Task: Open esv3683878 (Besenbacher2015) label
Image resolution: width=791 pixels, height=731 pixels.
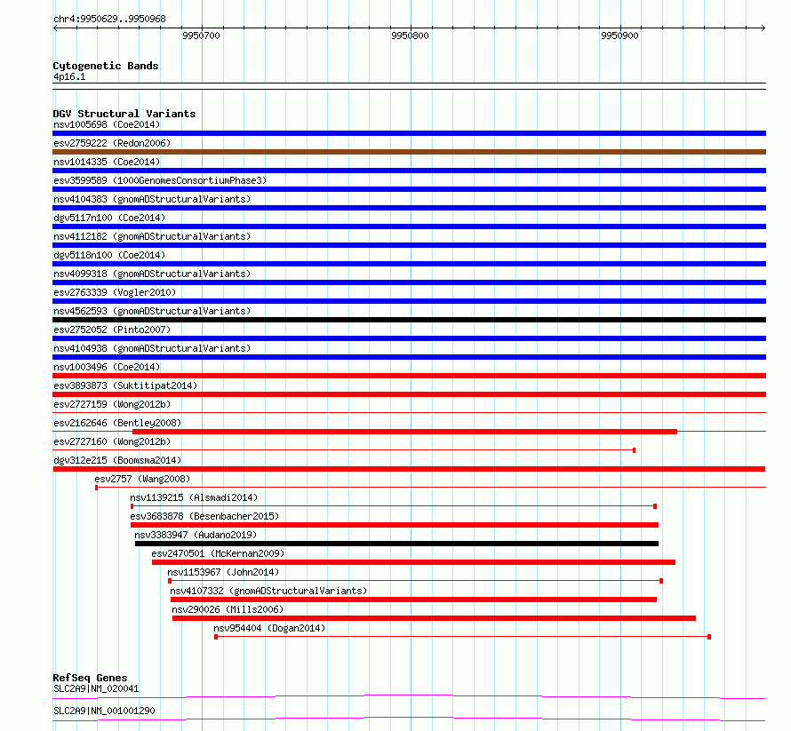Action: [204, 516]
